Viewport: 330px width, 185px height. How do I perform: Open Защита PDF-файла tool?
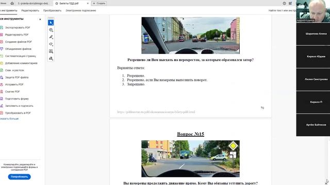[x=16, y=78]
